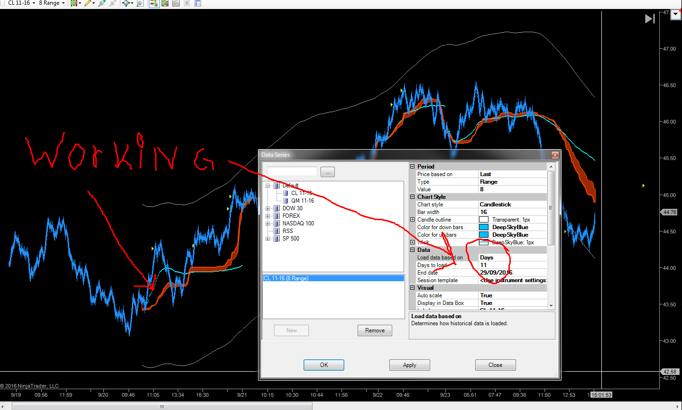Click the RSS list icon

[x=276, y=231]
